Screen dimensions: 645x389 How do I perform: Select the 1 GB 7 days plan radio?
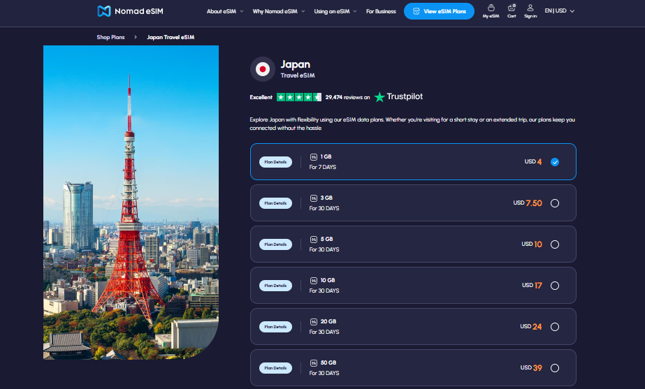pos(554,162)
